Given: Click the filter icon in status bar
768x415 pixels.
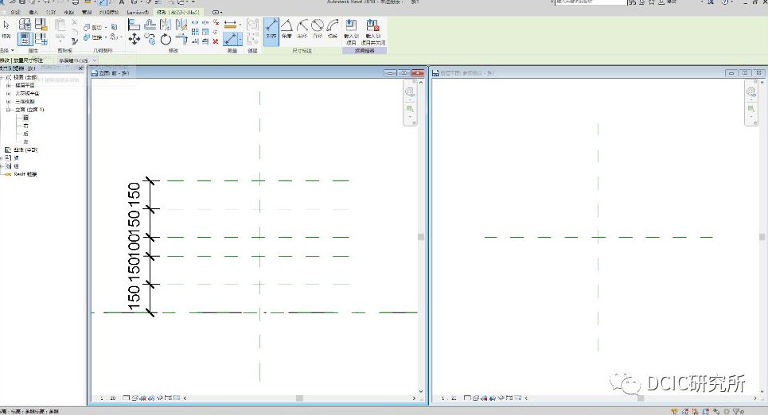Looking at the screenshot, I should (x=736, y=412).
